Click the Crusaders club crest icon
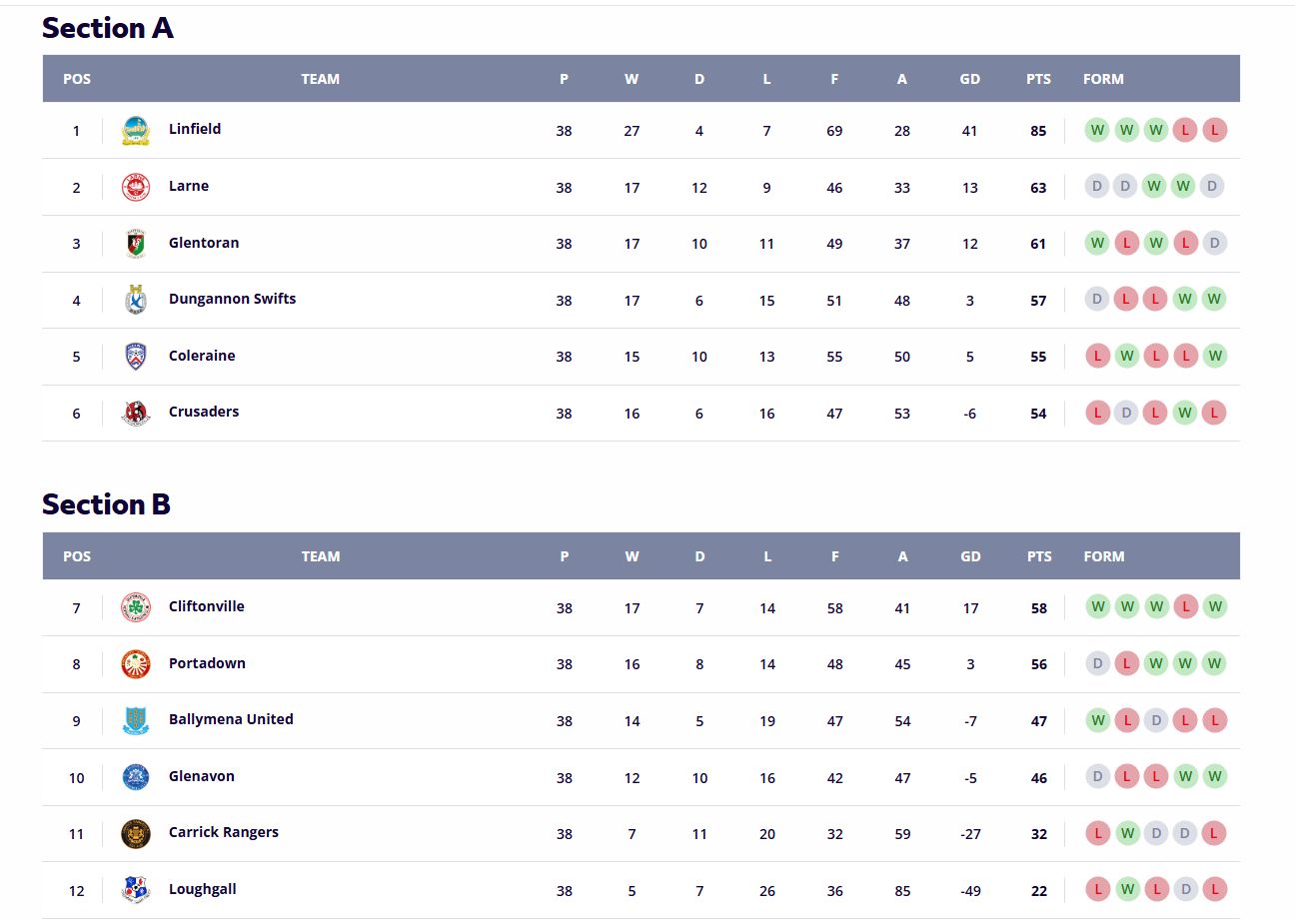 coord(136,413)
